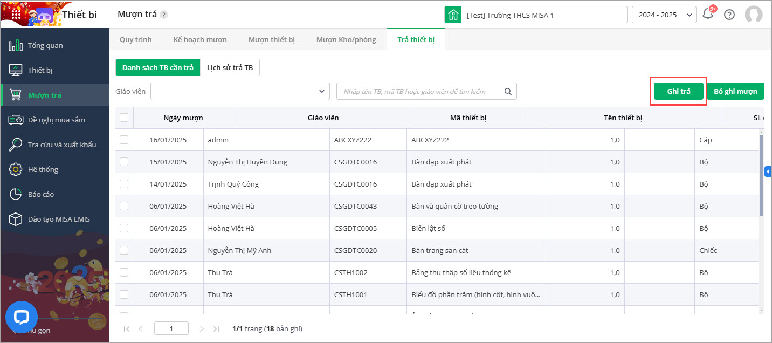Check the row for admin on 16/01/2025
Viewport: 772px width, 343px height.
click(x=124, y=140)
